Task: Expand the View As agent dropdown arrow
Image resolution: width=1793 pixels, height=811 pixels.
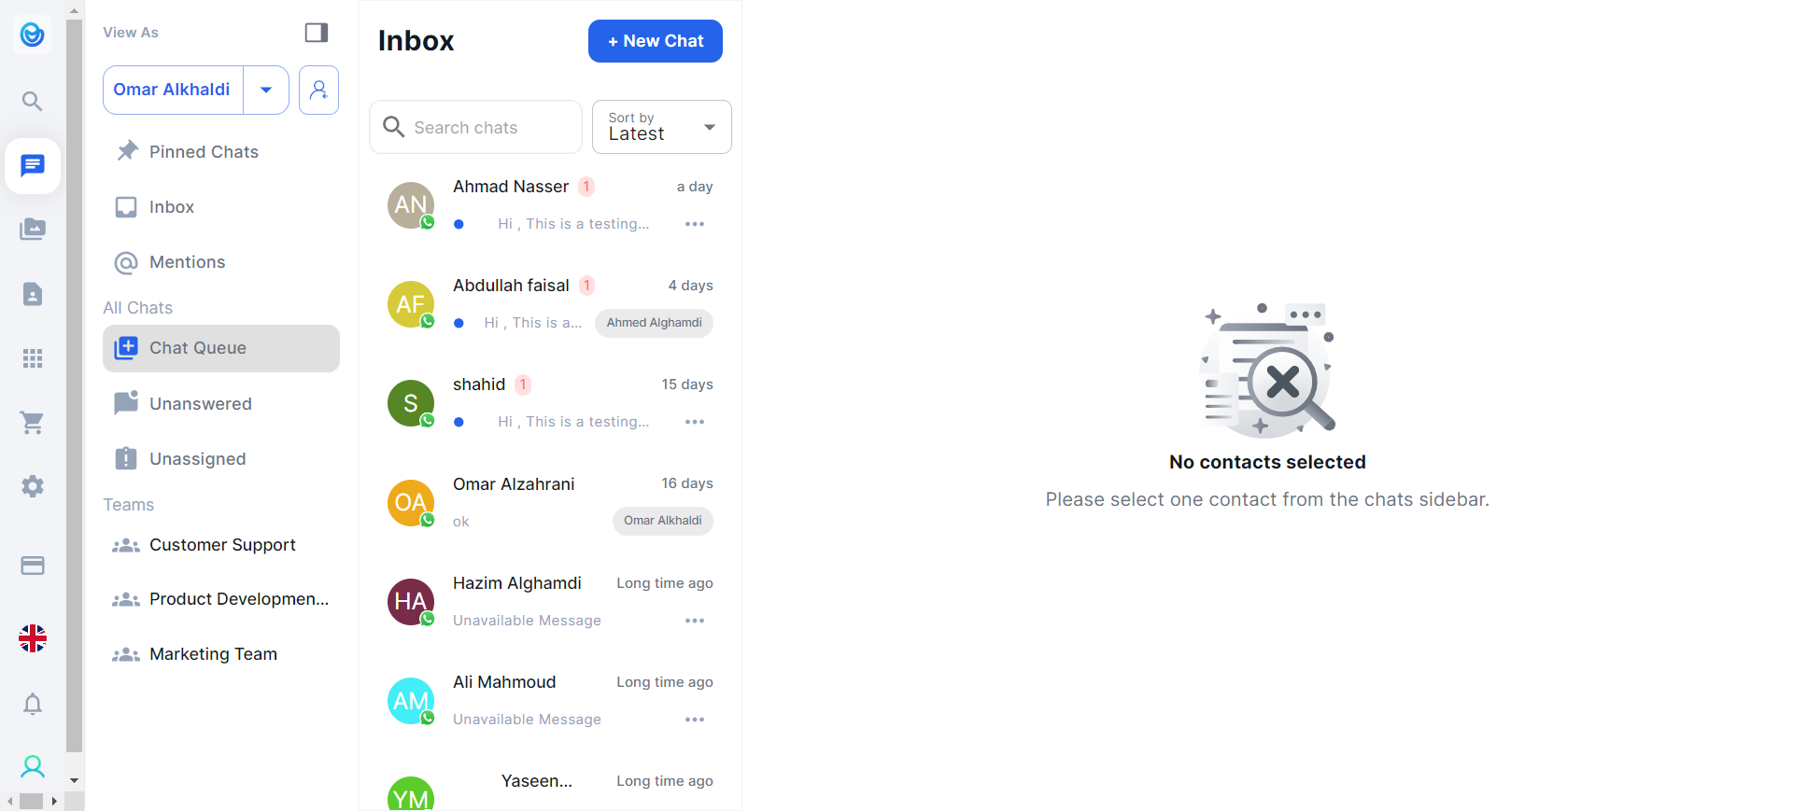Action: point(266,90)
